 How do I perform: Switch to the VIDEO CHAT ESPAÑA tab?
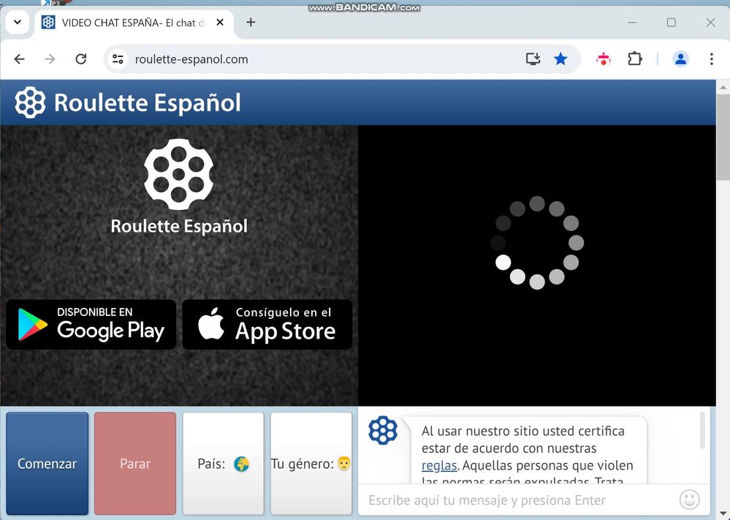coord(124,23)
